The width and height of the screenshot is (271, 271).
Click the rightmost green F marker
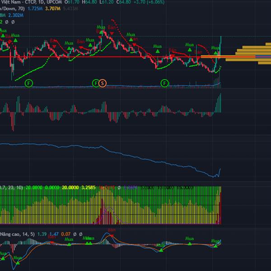pos(164,83)
